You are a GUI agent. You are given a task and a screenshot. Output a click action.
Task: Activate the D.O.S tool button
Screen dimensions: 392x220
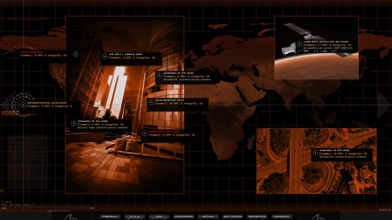135,216
